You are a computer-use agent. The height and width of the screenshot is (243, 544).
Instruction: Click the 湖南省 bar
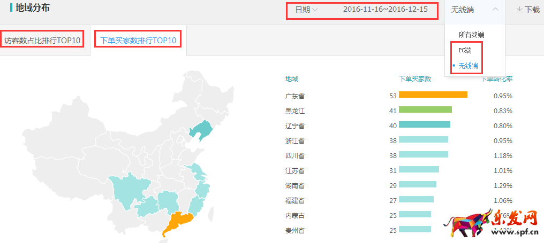[418, 184]
